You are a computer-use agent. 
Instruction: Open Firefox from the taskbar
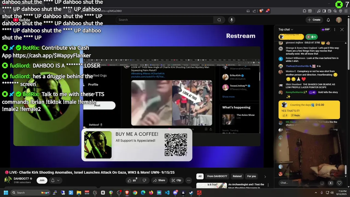pyautogui.click(x=151, y=193)
